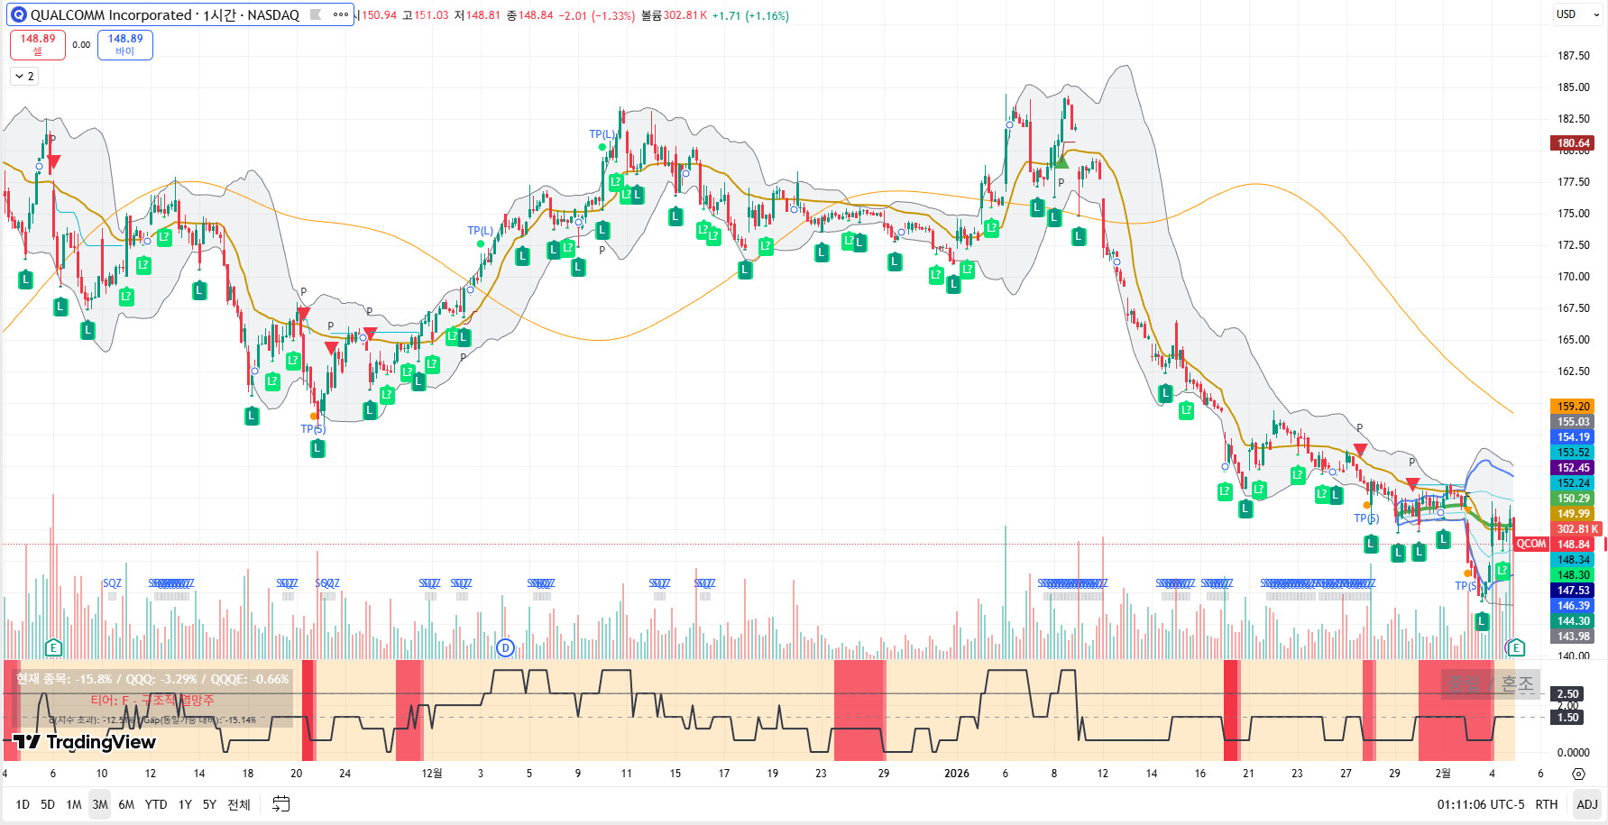
Task: Click the TradingView logo
Action: point(85,741)
